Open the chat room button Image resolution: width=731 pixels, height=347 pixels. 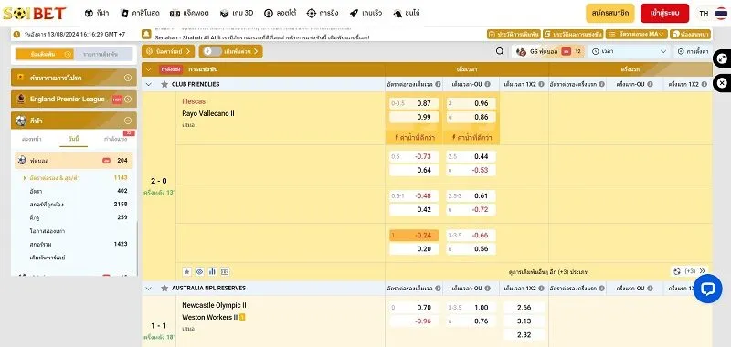click(691, 34)
